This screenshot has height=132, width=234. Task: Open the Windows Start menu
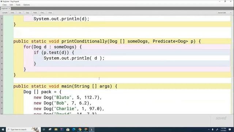pos(3,129)
